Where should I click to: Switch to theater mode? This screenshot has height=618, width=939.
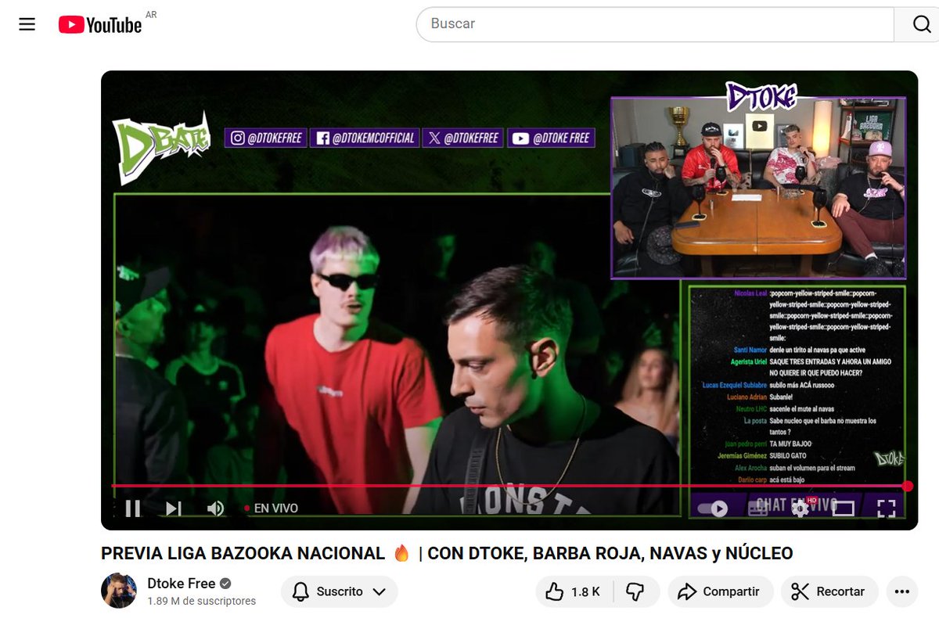(x=843, y=508)
